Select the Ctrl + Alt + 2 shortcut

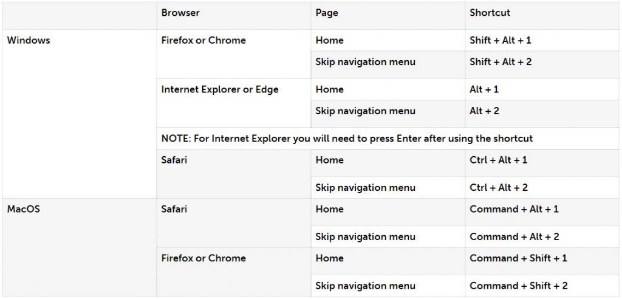[x=499, y=188]
